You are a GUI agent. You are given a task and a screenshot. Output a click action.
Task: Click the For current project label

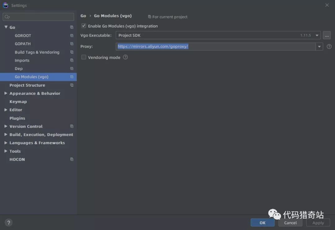pyautogui.click(x=170, y=17)
